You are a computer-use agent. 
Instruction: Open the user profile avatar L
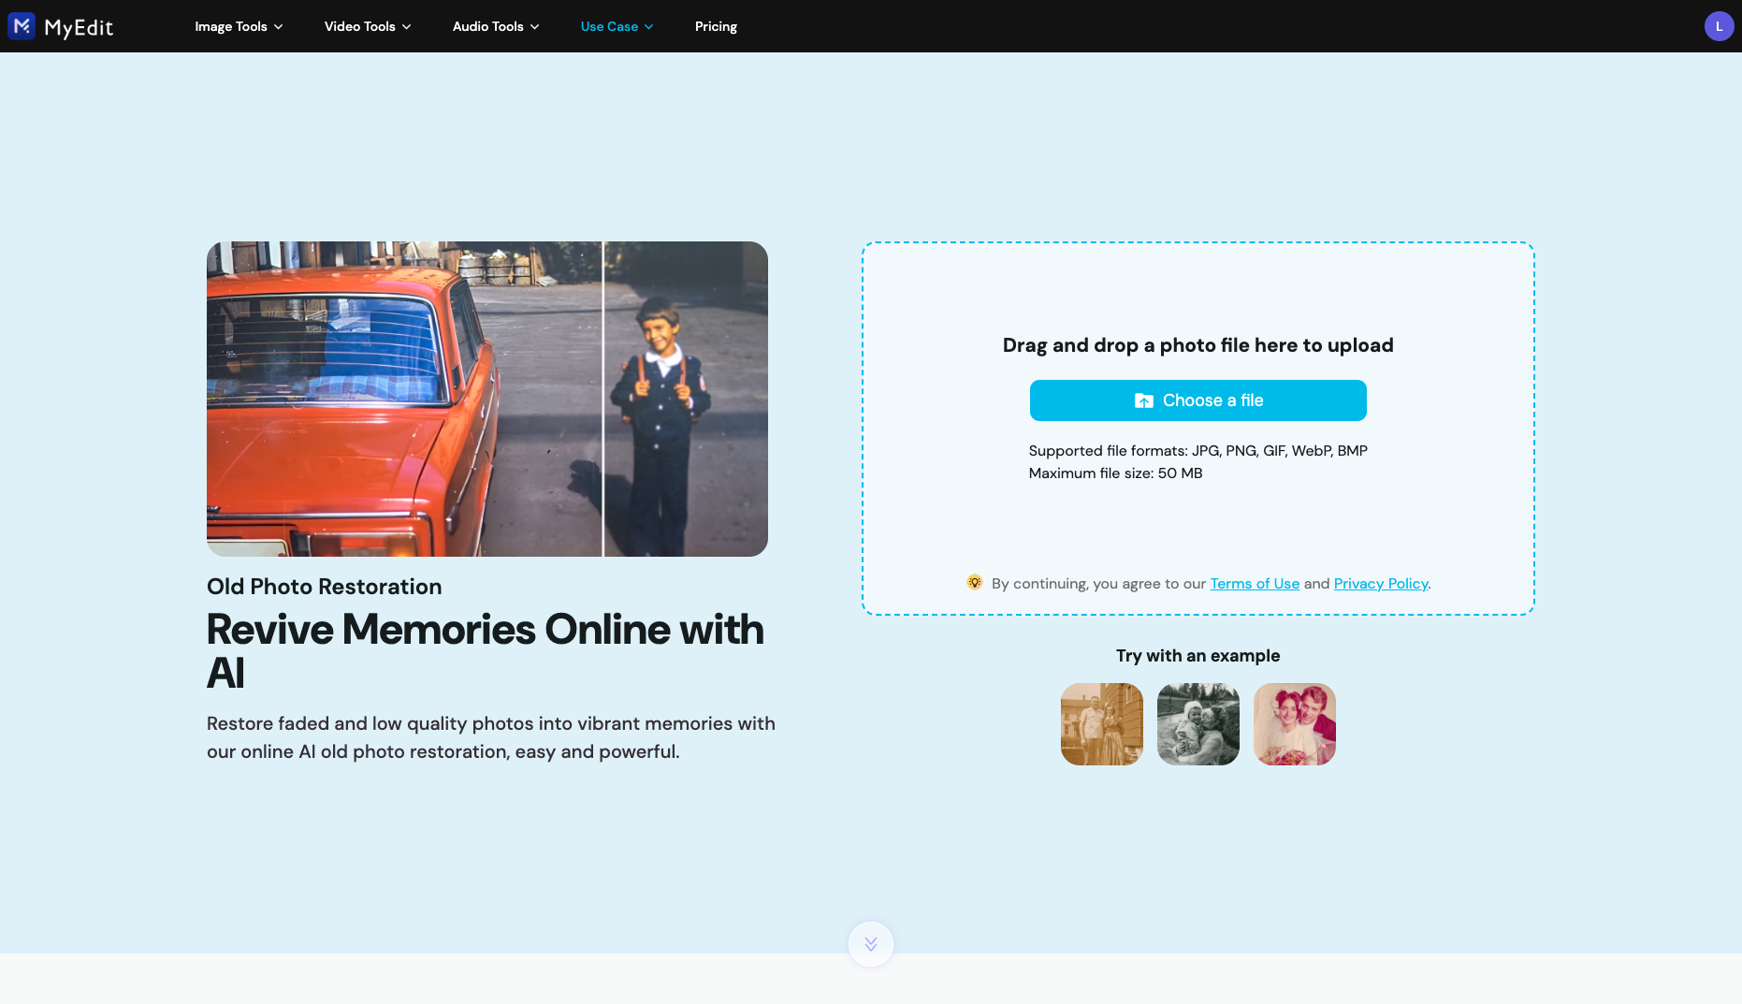click(1719, 26)
